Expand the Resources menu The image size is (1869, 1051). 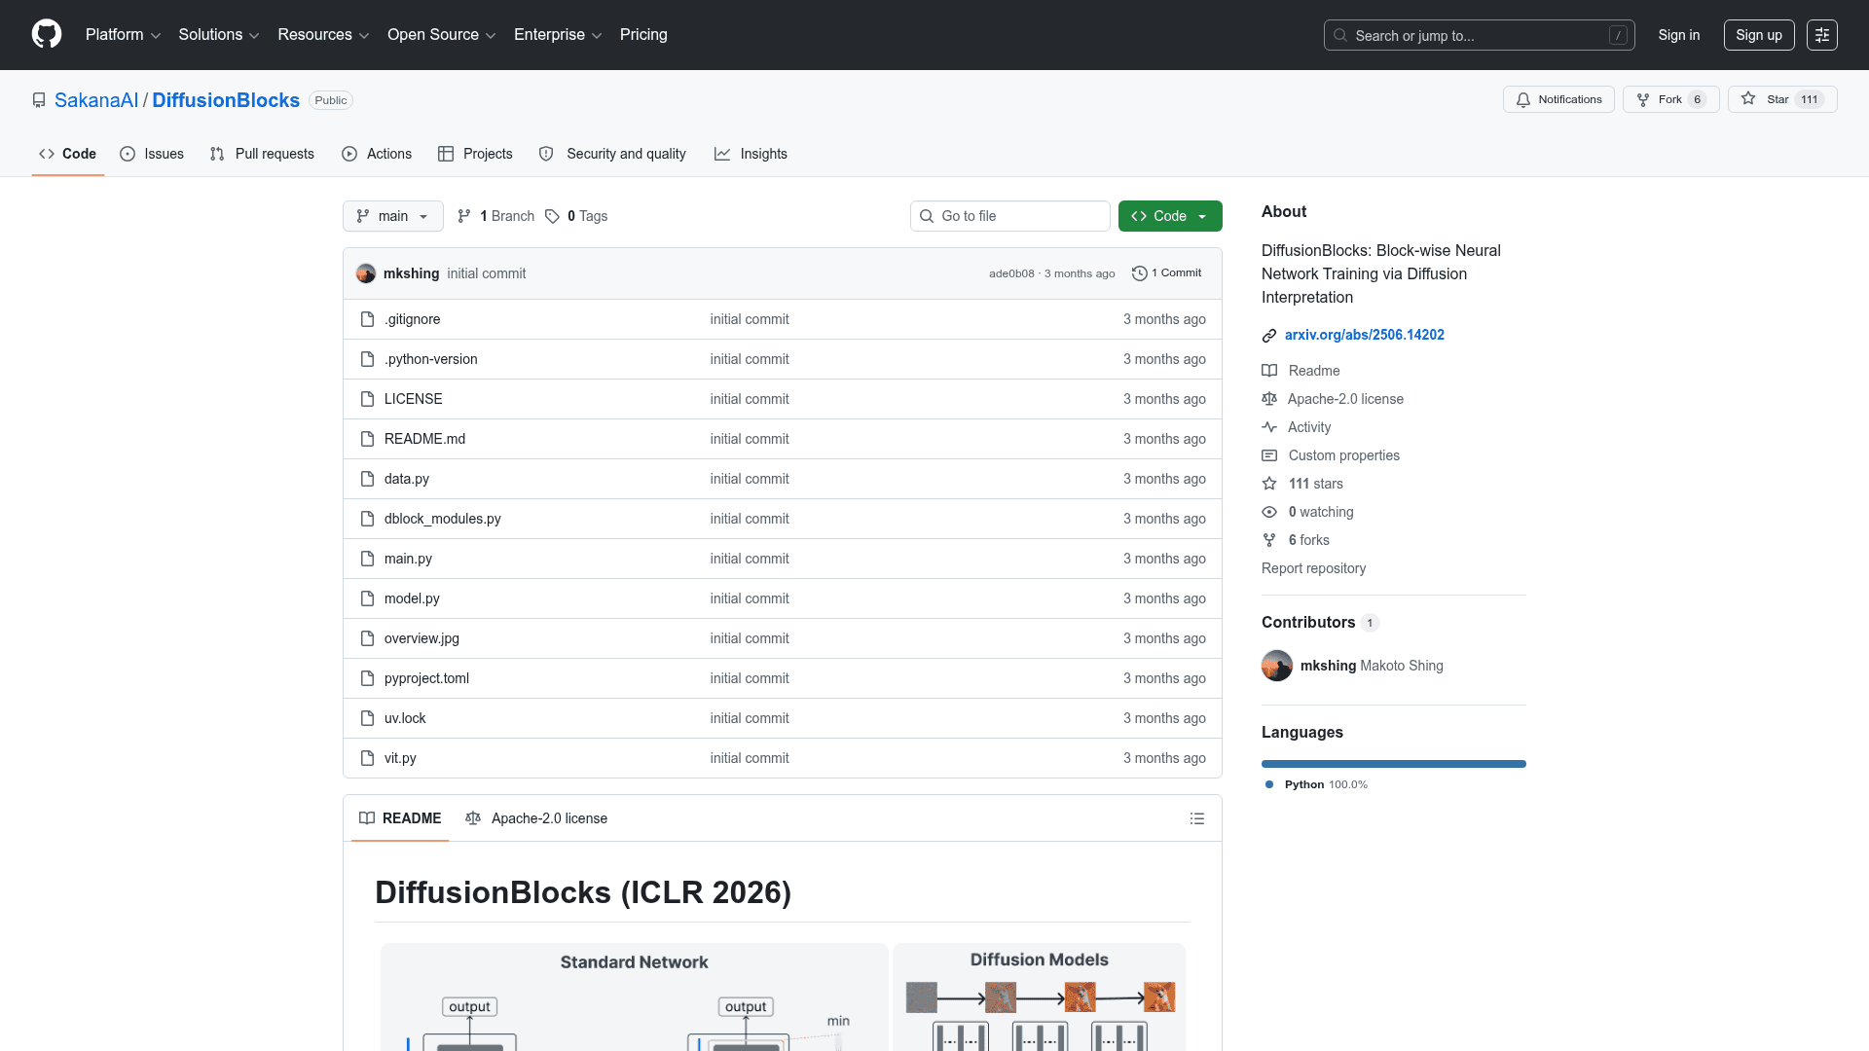[x=323, y=35]
